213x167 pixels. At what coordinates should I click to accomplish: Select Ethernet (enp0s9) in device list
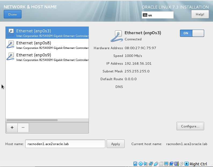[47, 57]
